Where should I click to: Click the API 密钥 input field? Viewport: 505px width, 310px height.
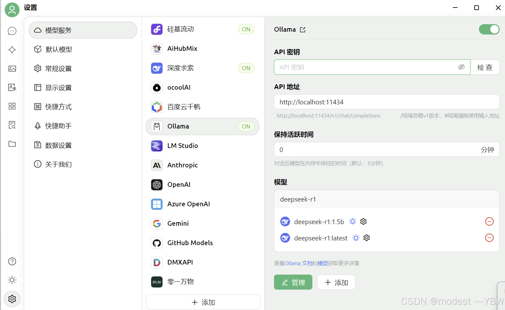pyautogui.click(x=372, y=67)
